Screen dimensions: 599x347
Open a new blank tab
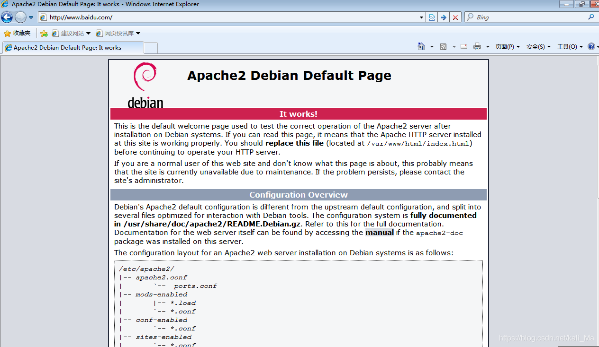[x=151, y=48]
